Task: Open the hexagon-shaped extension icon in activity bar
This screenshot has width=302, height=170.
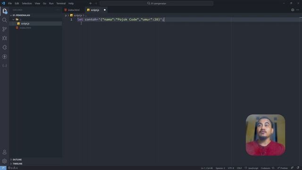Action: [x=4, y=47]
